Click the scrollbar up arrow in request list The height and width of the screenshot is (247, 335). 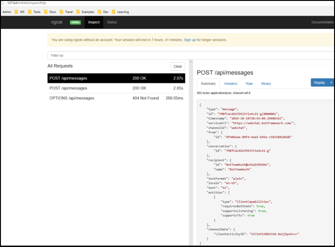coord(191,62)
